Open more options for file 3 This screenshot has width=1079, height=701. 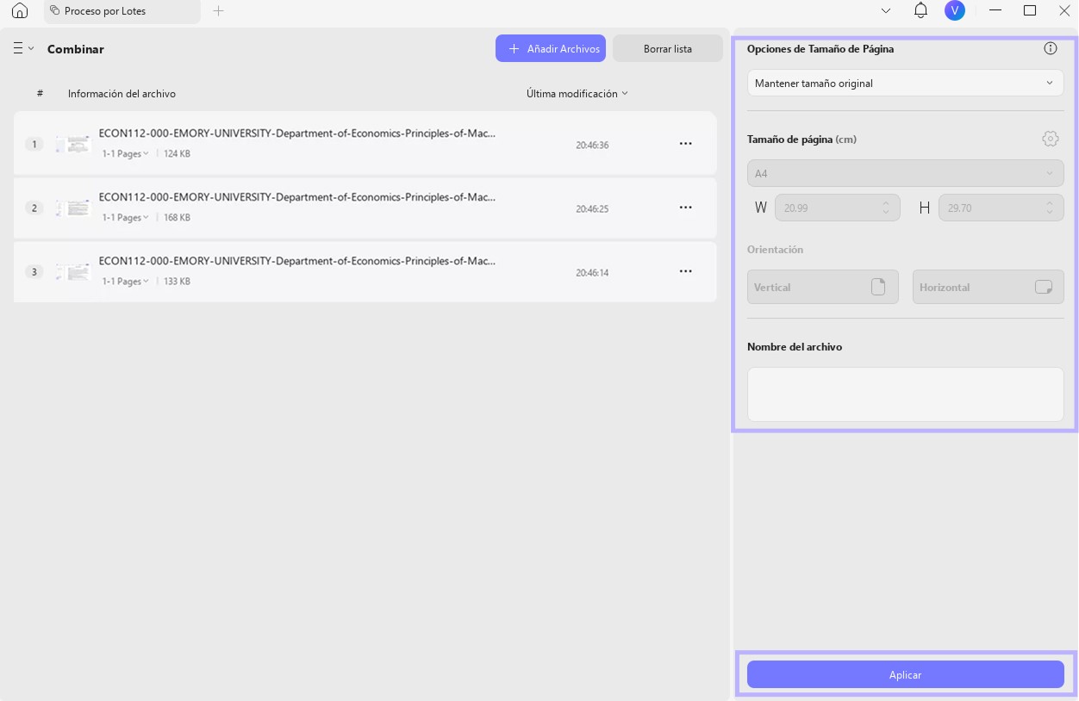[685, 271]
